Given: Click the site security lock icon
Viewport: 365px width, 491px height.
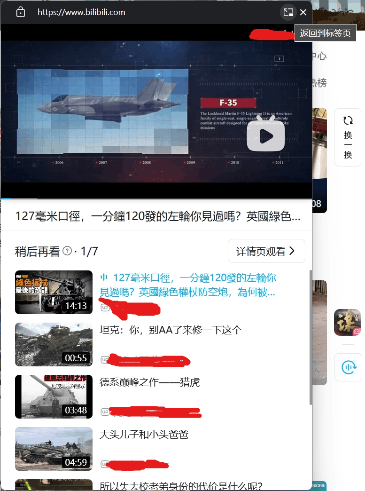Looking at the screenshot, I should coord(21,12).
